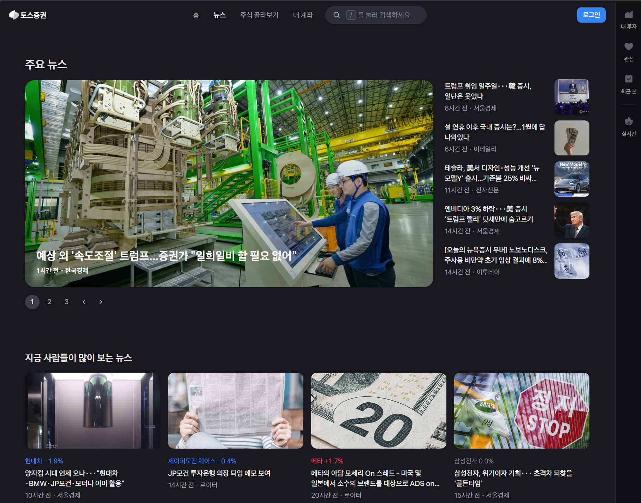
Task: Open article 삼성전자, 위기이자 기회
Action: point(513,478)
